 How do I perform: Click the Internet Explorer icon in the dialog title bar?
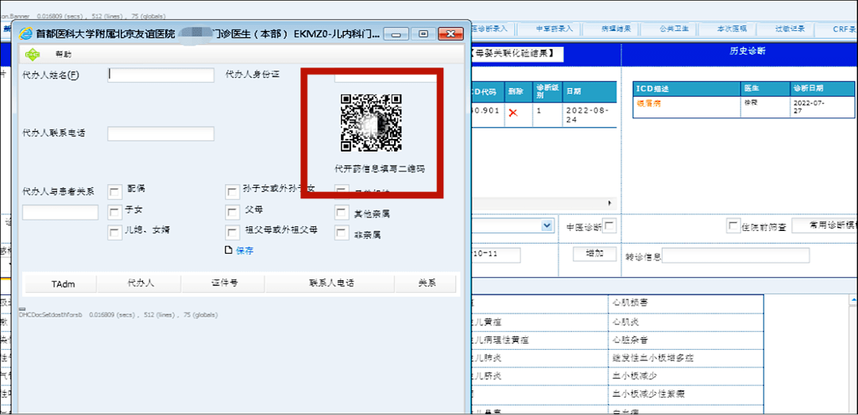click(x=25, y=33)
